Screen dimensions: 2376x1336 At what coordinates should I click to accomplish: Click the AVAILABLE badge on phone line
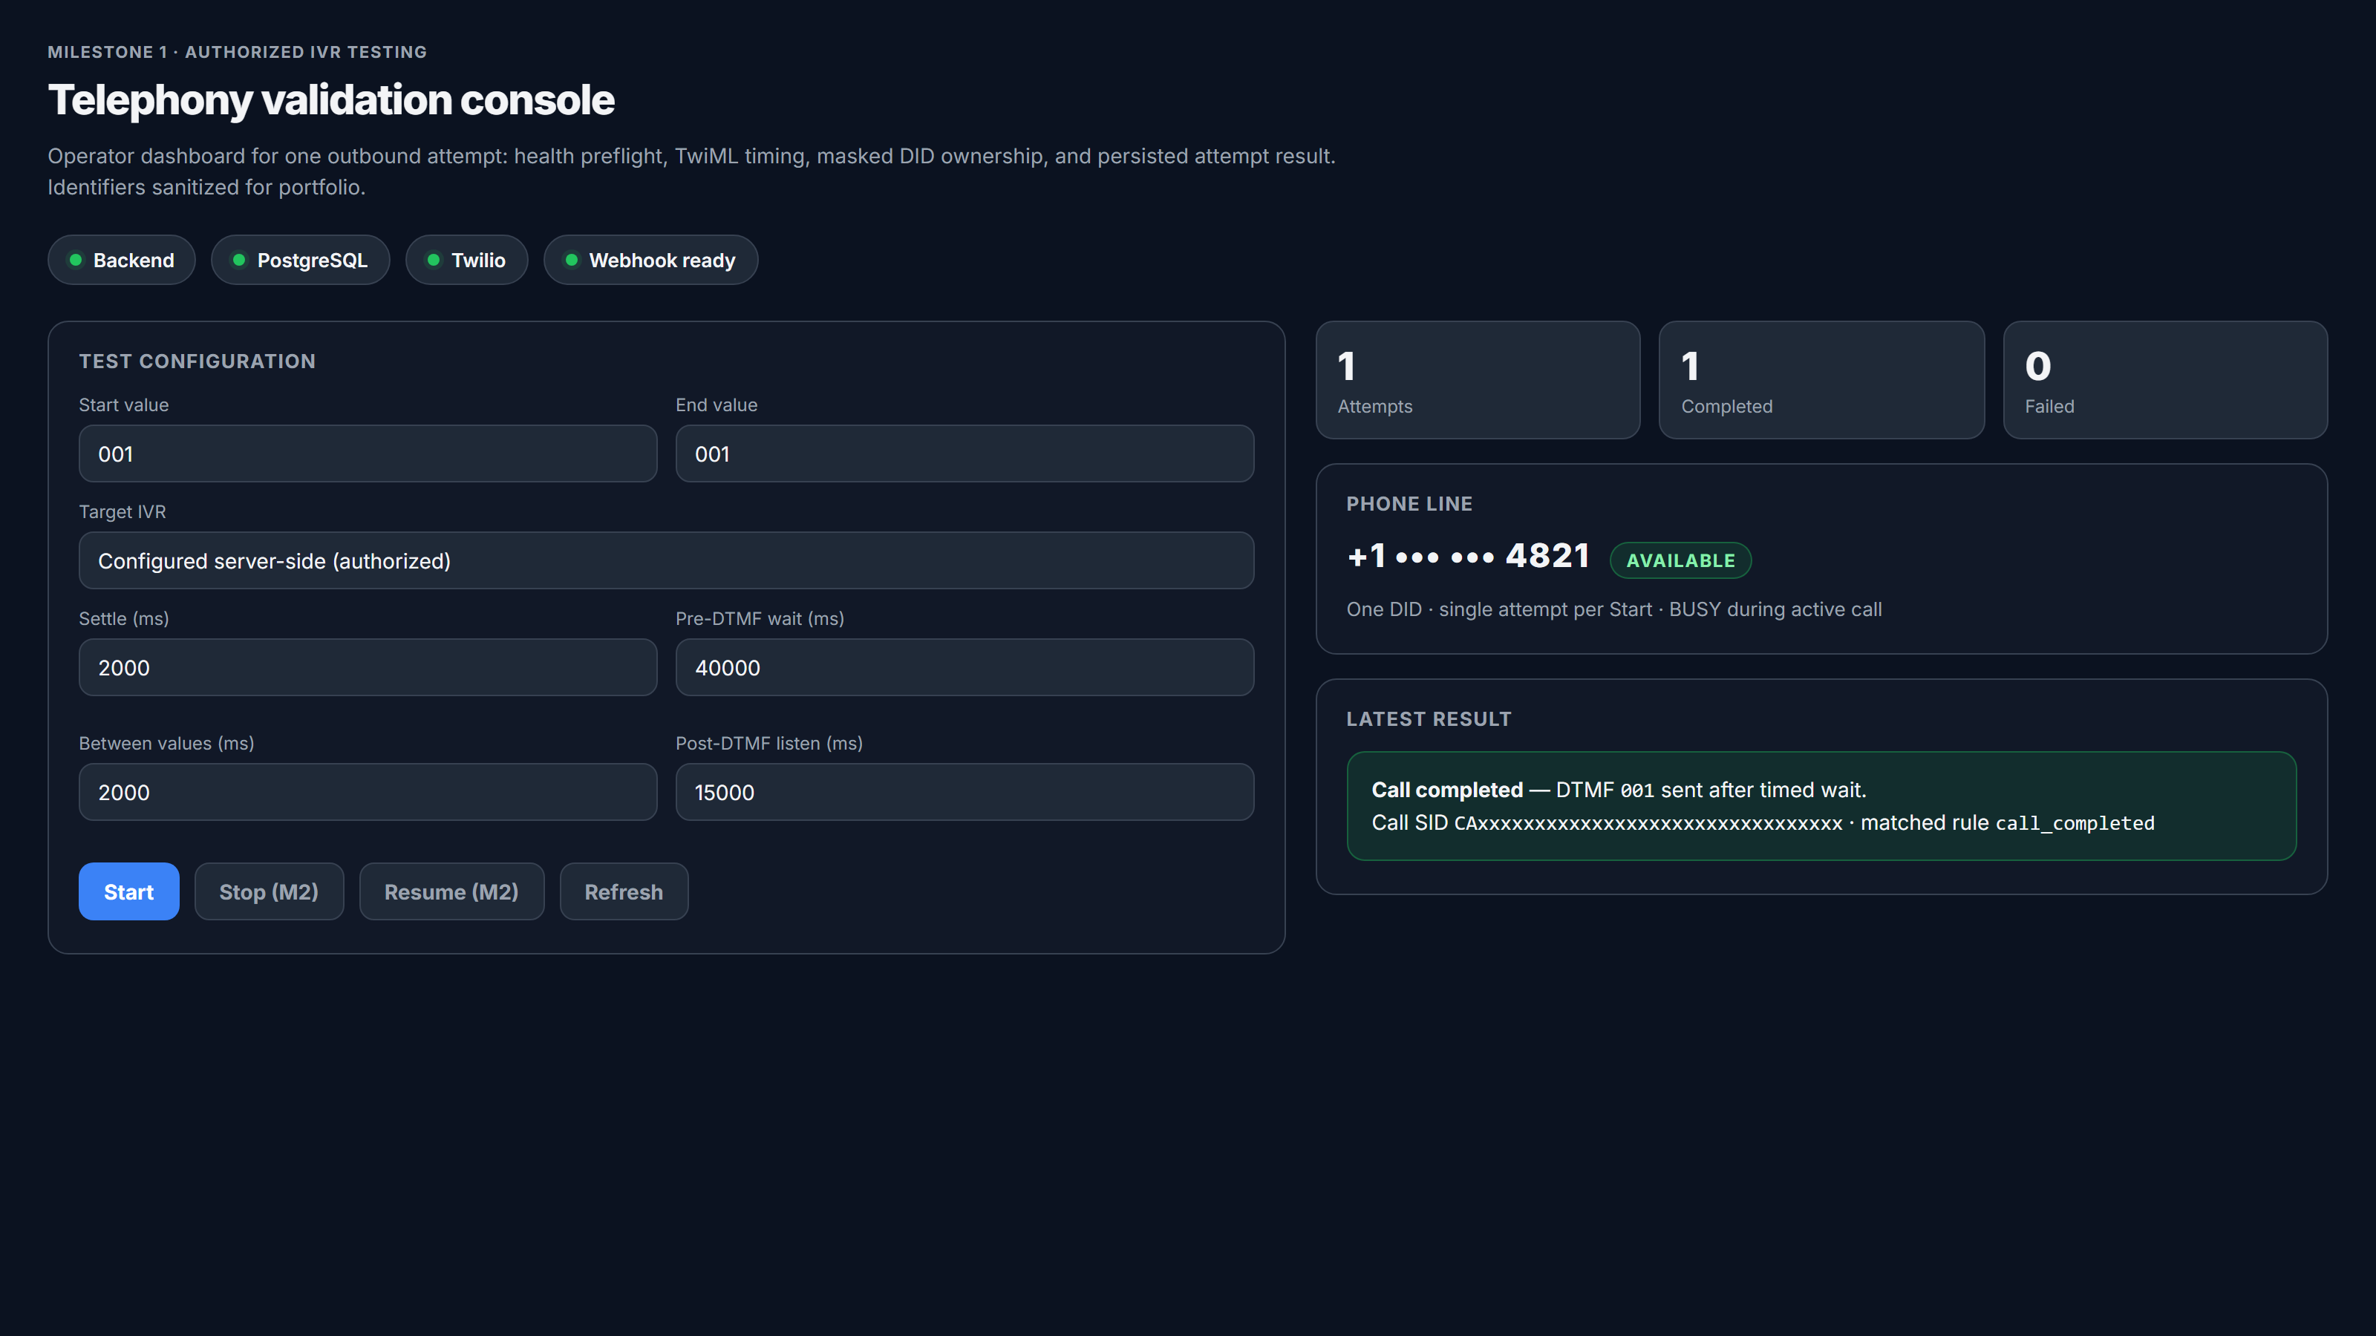click(1680, 560)
